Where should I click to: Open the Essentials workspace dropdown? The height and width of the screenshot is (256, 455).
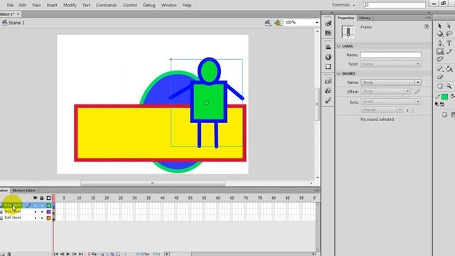tap(343, 5)
